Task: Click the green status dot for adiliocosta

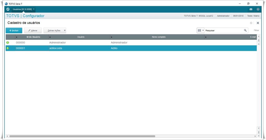Action: (8, 48)
